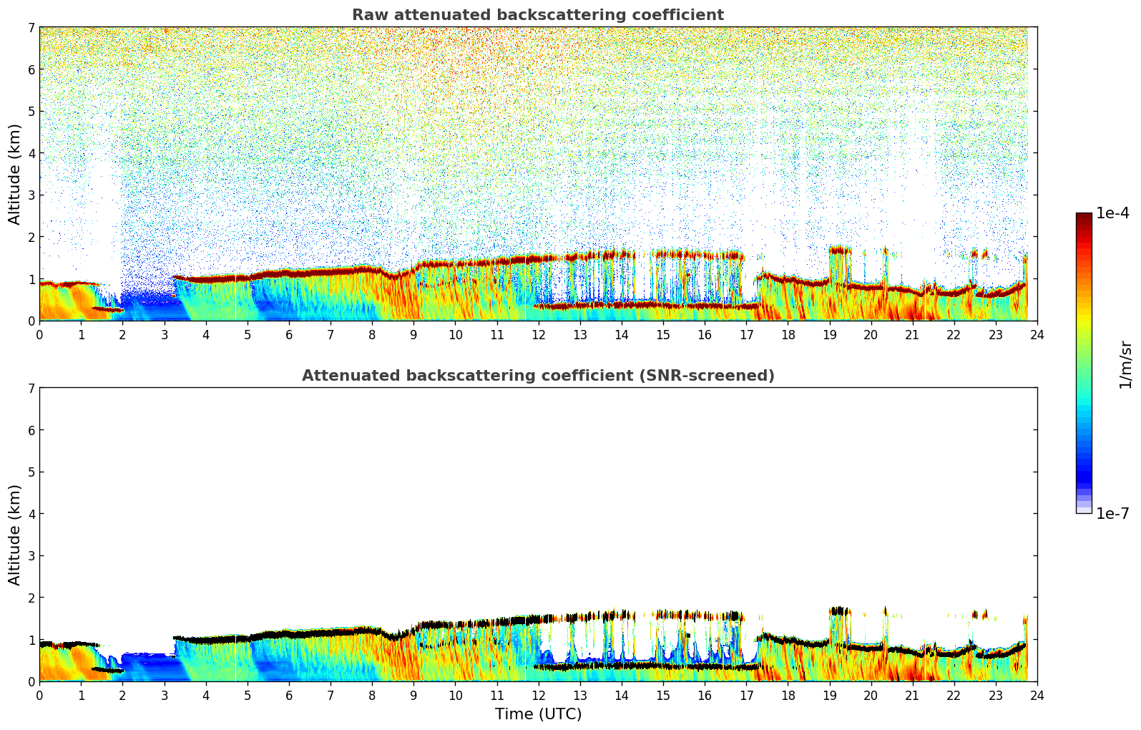Click hour 24 tick label on top plot
Image resolution: width=1141 pixels, height=730 pixels.
tap(1037, 335)
